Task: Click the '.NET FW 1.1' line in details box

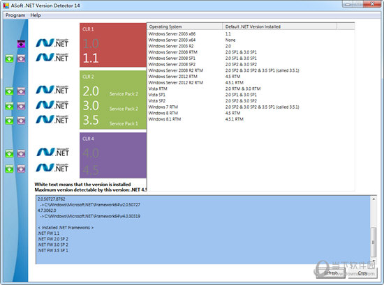Action: point(48,233)
